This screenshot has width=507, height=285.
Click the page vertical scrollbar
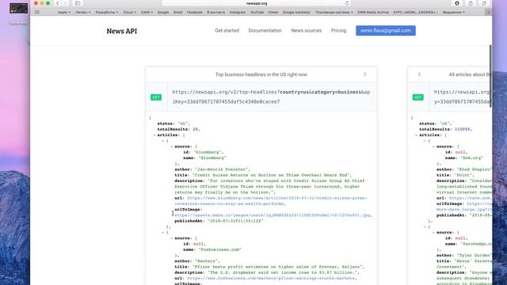point(490,76)
